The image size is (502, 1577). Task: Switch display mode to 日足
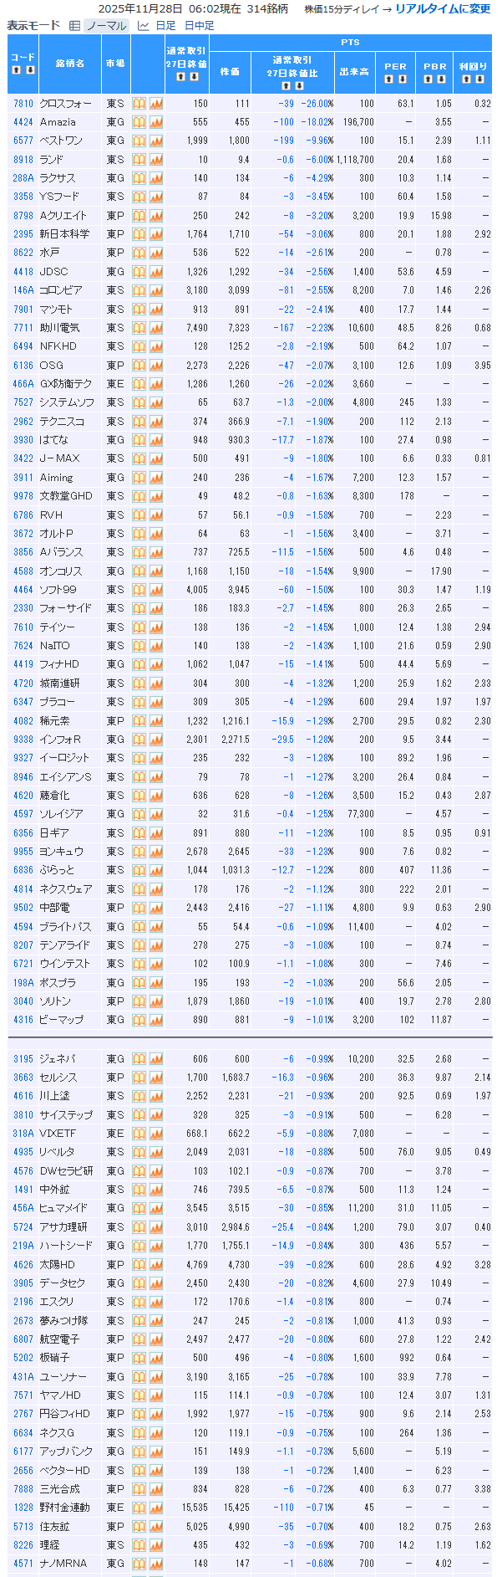click(x=165, y=26)
